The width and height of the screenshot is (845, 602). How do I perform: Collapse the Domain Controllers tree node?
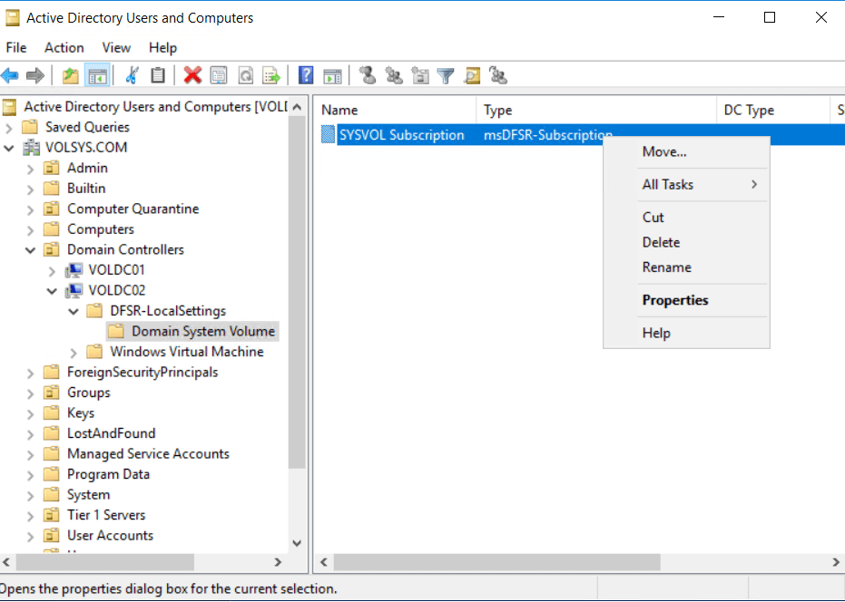[x=31, y=250]
